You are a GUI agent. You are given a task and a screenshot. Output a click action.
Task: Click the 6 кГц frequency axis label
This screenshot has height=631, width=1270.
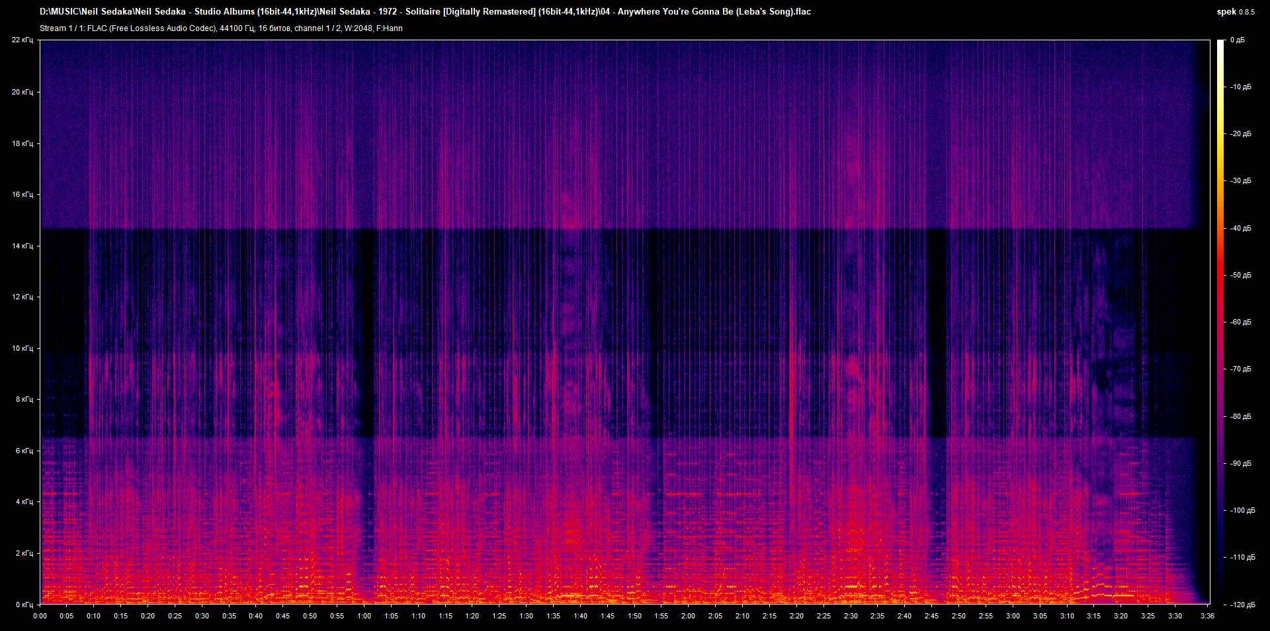pyautogui.click(x=24, y=451)
